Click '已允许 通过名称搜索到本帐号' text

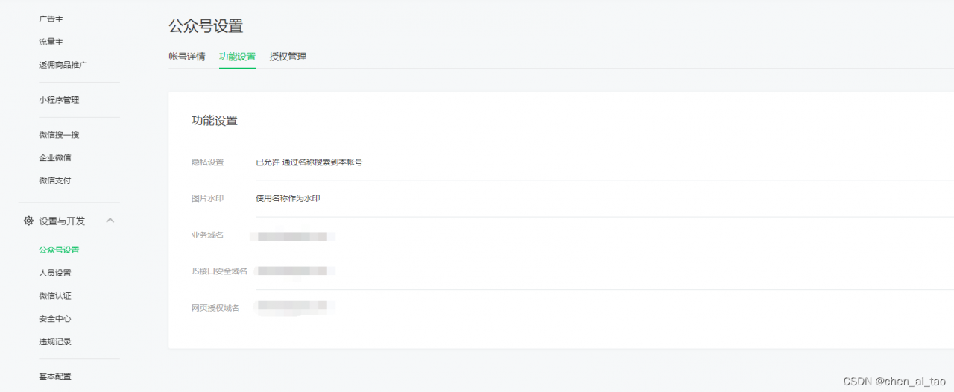309,162
